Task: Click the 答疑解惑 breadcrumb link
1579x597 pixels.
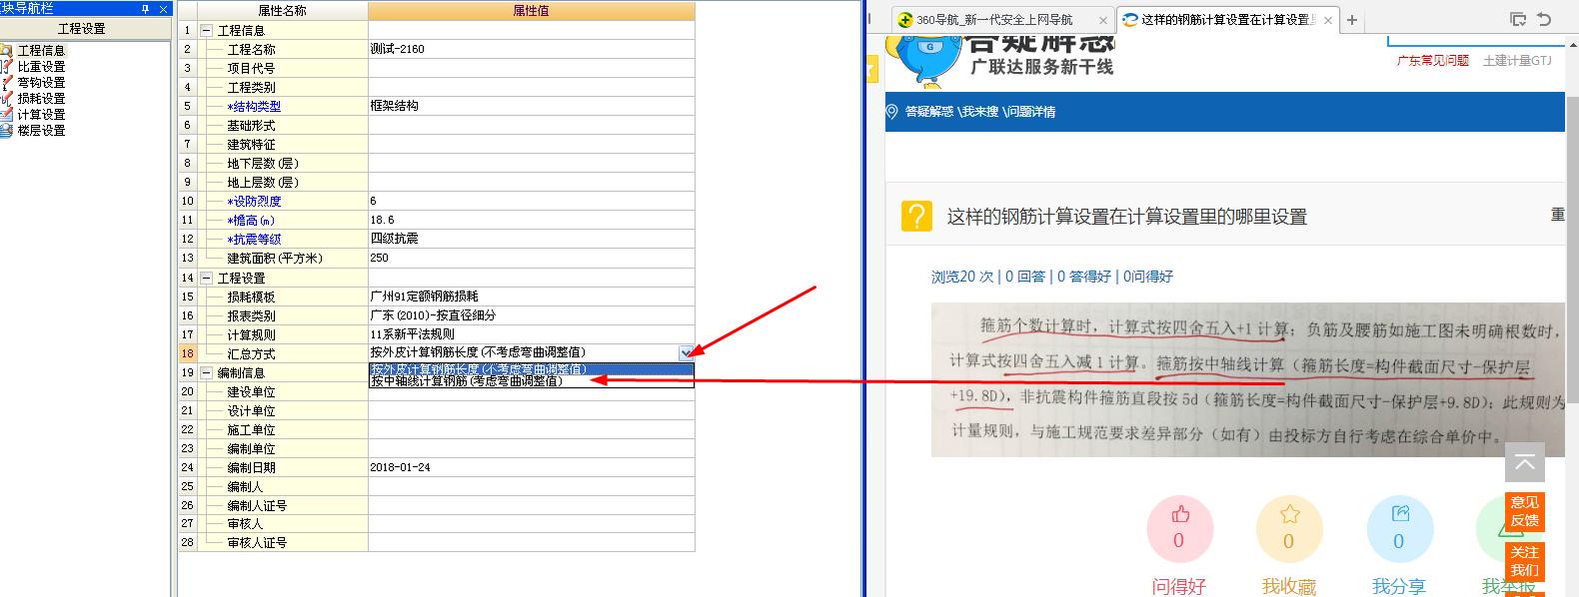Action: click(x=928, y=112)
